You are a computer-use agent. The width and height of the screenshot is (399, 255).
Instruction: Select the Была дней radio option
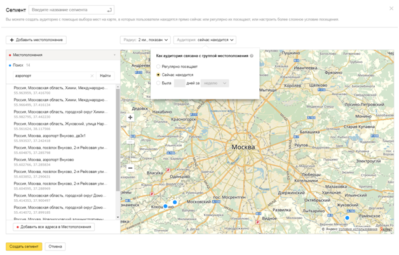(x=158, y=83)
